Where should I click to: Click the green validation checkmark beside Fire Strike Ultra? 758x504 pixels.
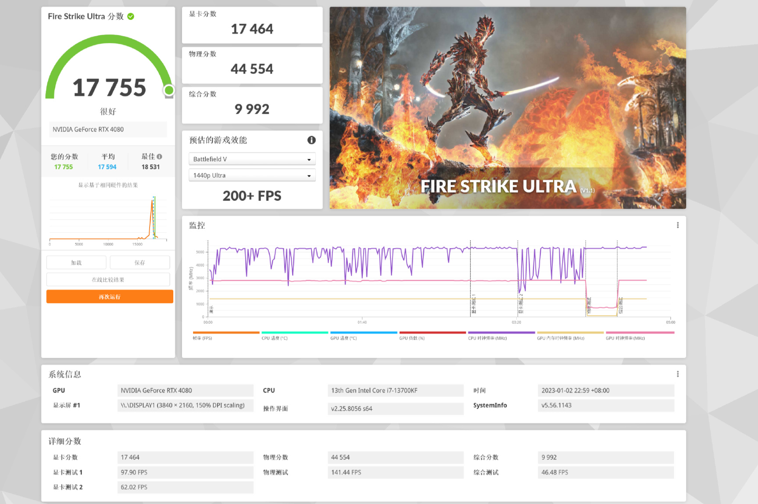131,16
